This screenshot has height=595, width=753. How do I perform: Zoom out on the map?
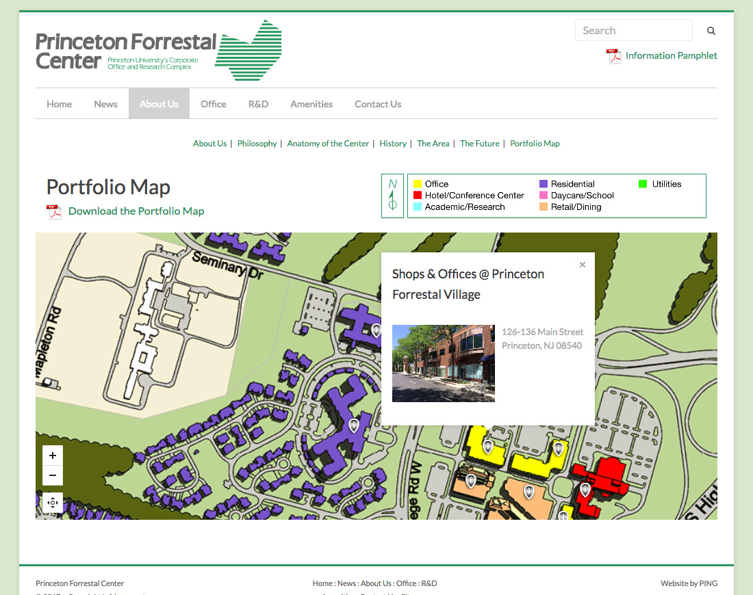point(53,475)
